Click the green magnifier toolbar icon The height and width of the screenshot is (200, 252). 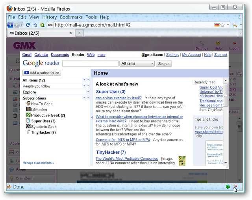pos(42,25)
